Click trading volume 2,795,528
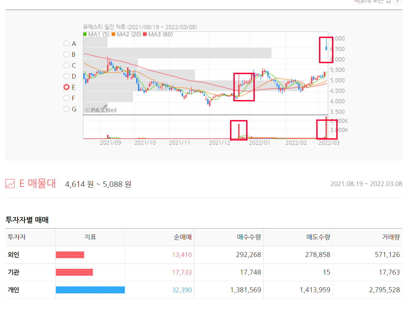The width and height of the screenshot is (411, 314). pos(385,290)
